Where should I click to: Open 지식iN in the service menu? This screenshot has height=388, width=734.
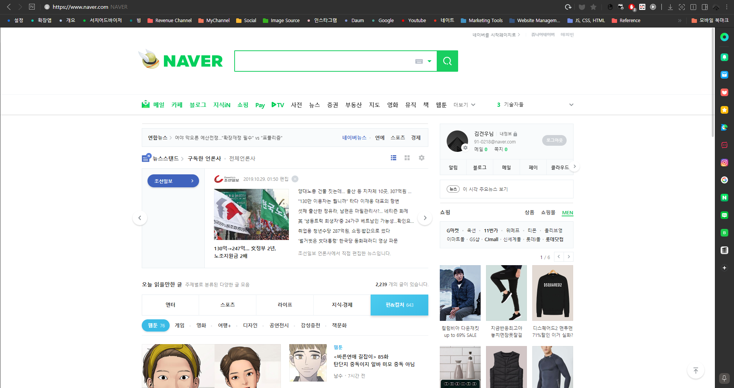pyautogui.click(x=222, y=105)
